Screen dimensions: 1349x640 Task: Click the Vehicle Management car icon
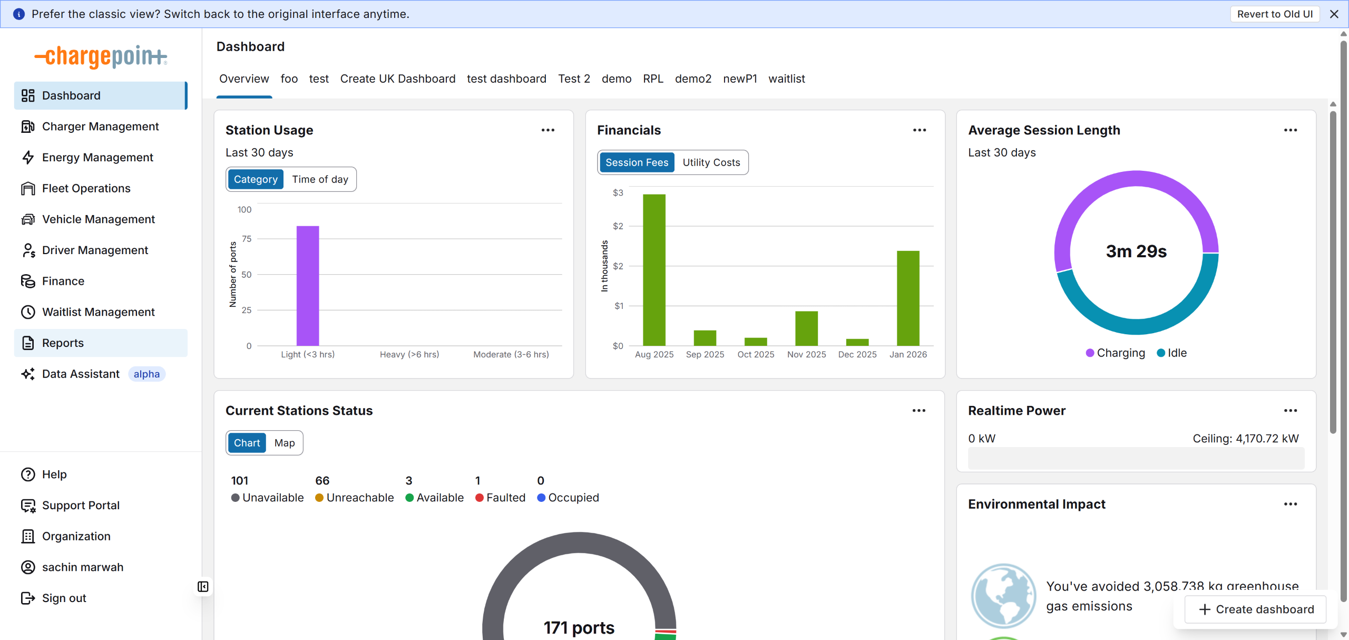pyautogui.click(x=28, y=219)
